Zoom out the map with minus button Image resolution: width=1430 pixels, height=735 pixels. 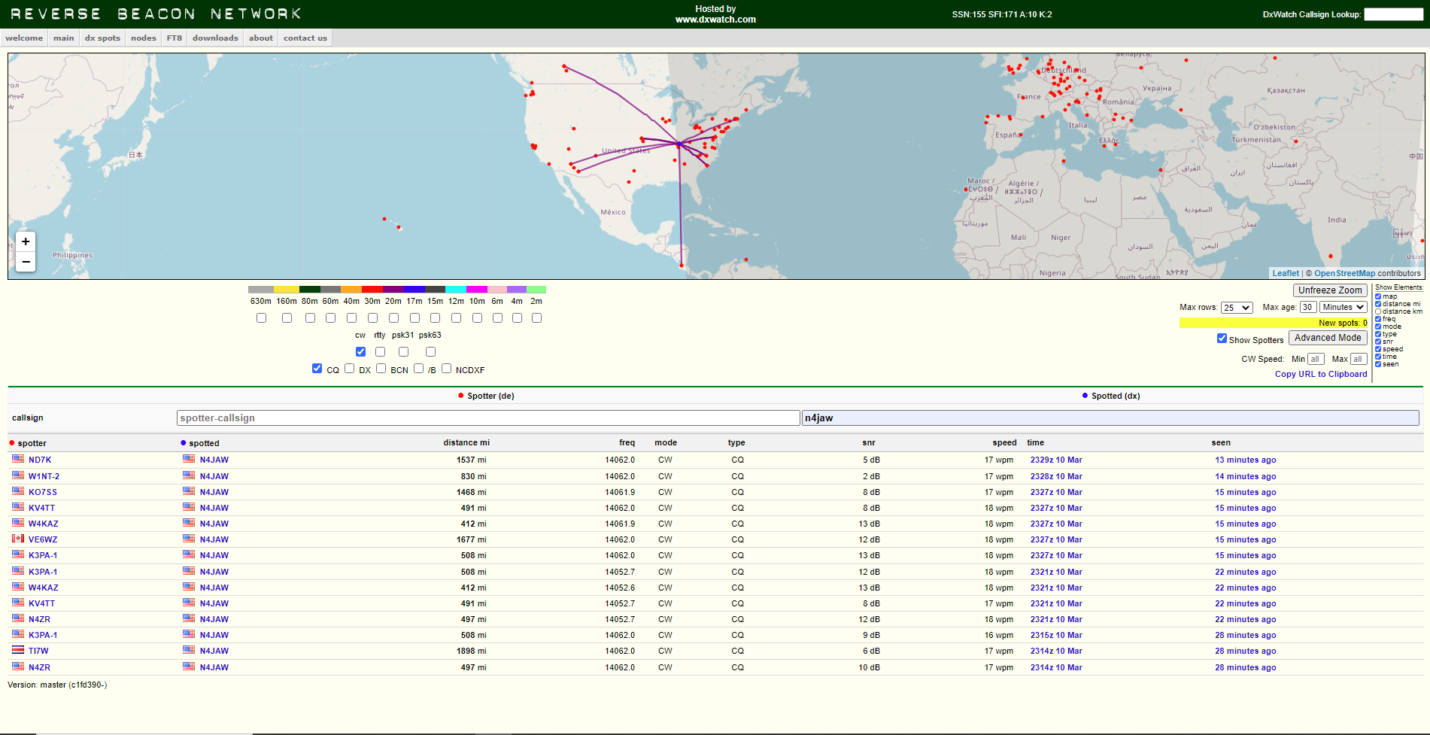coord(26,262)
